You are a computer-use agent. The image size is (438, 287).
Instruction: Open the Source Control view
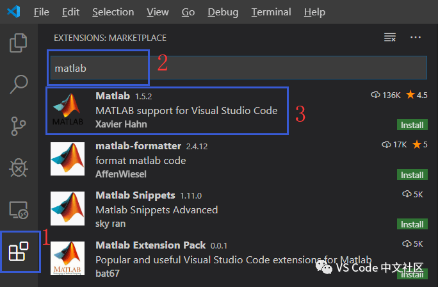click(19, 126)
